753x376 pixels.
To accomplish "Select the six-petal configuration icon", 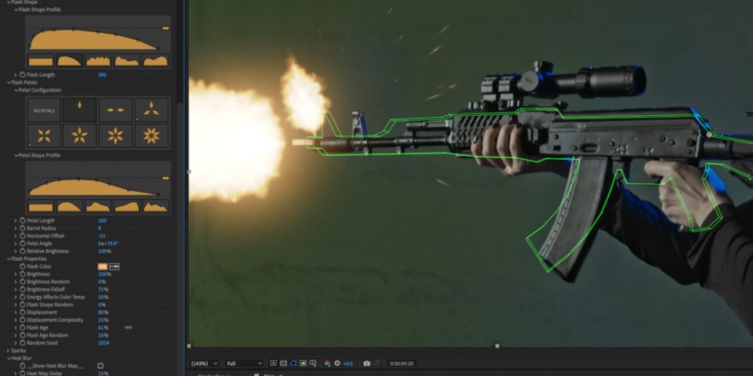I will (115, 136).
